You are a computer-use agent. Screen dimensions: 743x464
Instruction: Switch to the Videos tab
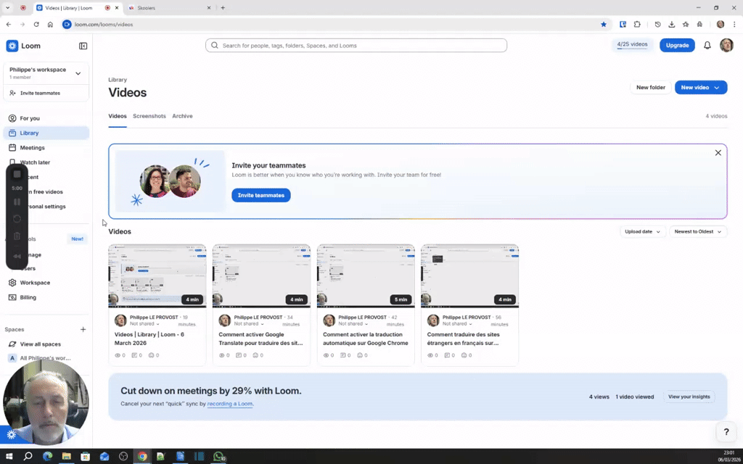[118, 116]
